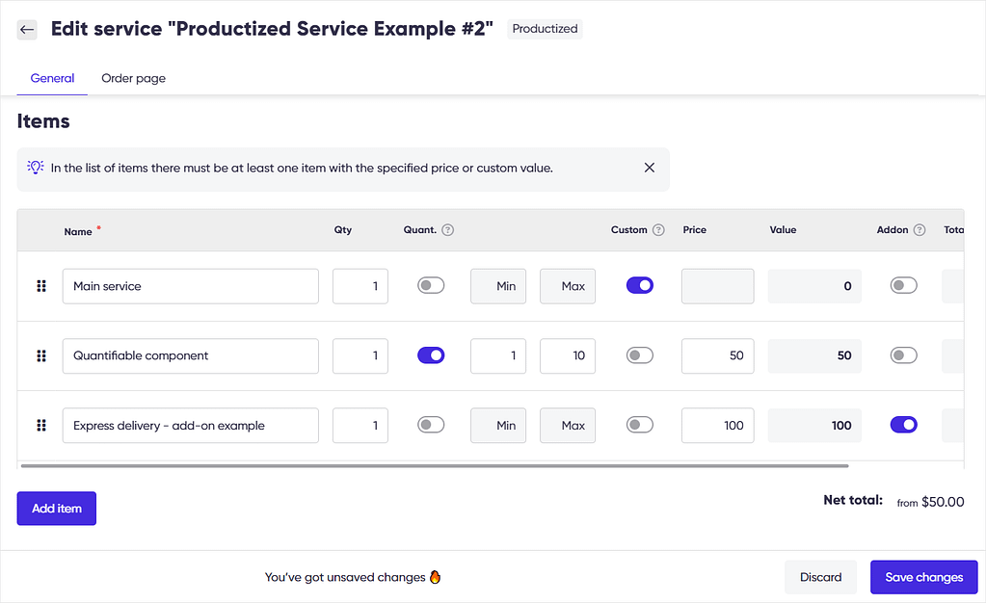
Task: Enable Addon toggle for Main service
Action: coord(904,285)
